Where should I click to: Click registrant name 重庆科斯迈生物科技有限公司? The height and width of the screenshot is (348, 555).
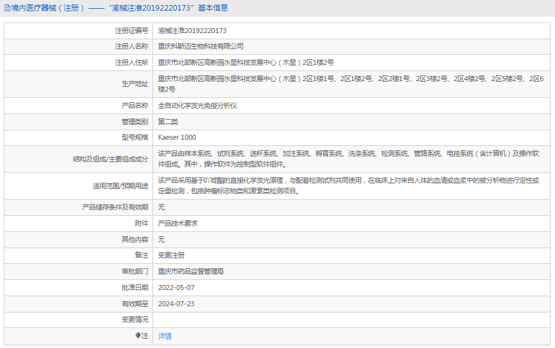click(201, 46)
